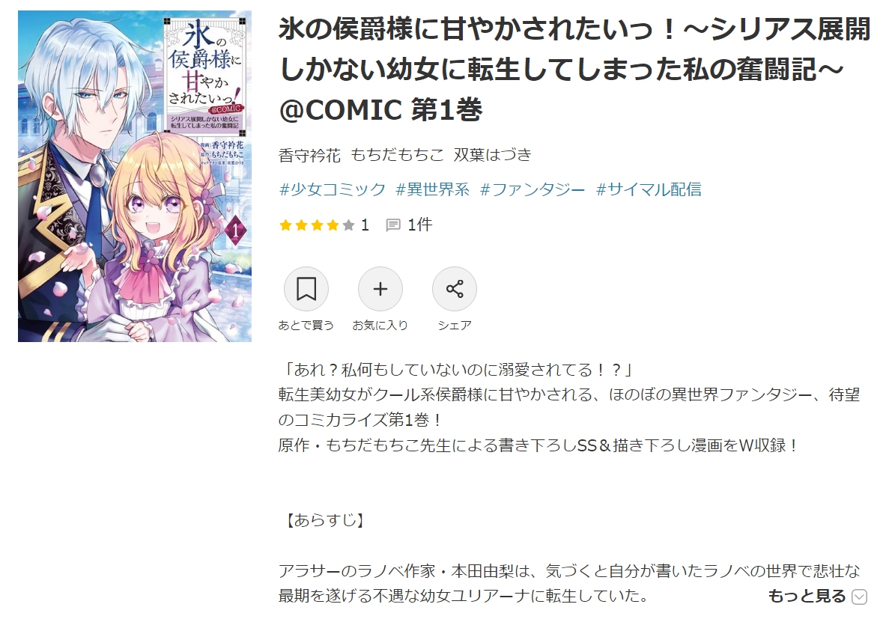Open the share icon button
Image resolution: width=883 pixels, height=622 pixels.
click(x=455, y=289)
